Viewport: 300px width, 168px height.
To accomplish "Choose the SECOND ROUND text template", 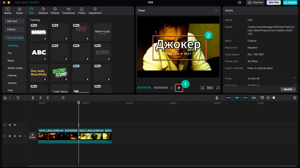I will coord(60,73).
